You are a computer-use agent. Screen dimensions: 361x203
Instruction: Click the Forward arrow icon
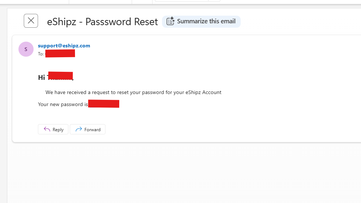click(79, 129)
